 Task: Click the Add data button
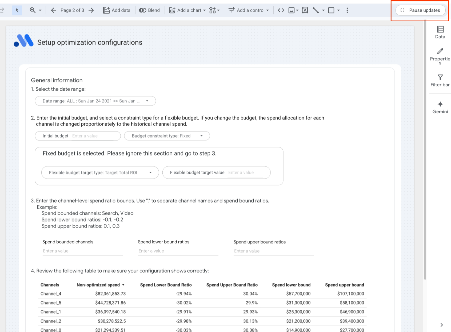117,10
